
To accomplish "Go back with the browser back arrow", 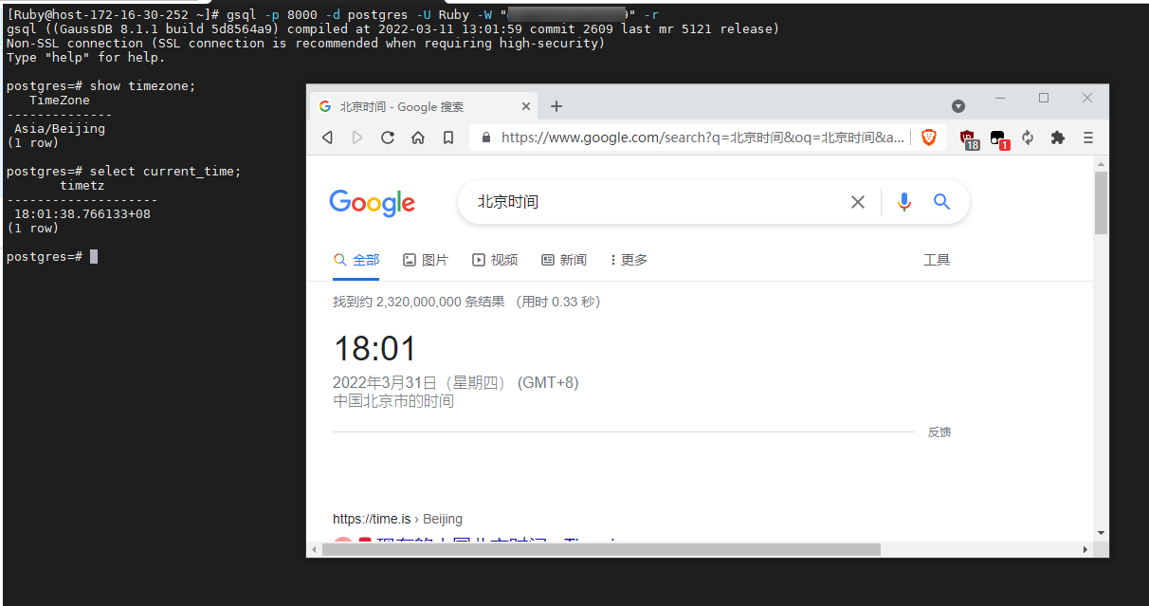I will pyautogui.click(x=328, y=138).
